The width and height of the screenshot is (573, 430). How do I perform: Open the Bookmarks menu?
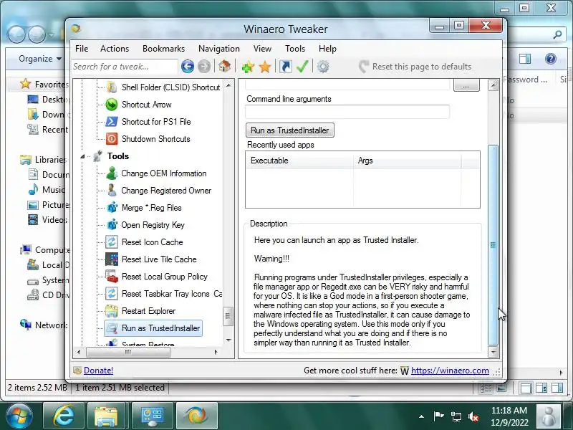163,49
